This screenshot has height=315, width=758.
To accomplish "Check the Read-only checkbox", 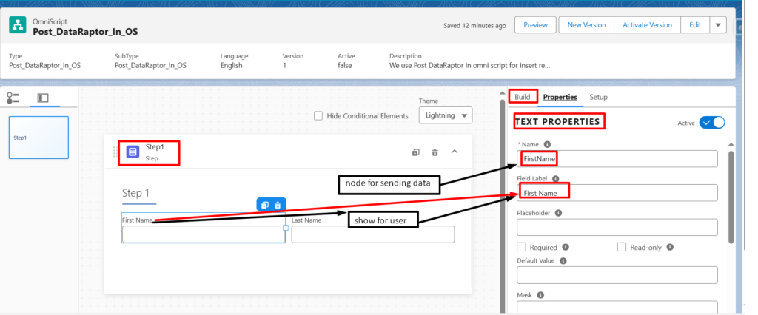I will click(622, 247).
